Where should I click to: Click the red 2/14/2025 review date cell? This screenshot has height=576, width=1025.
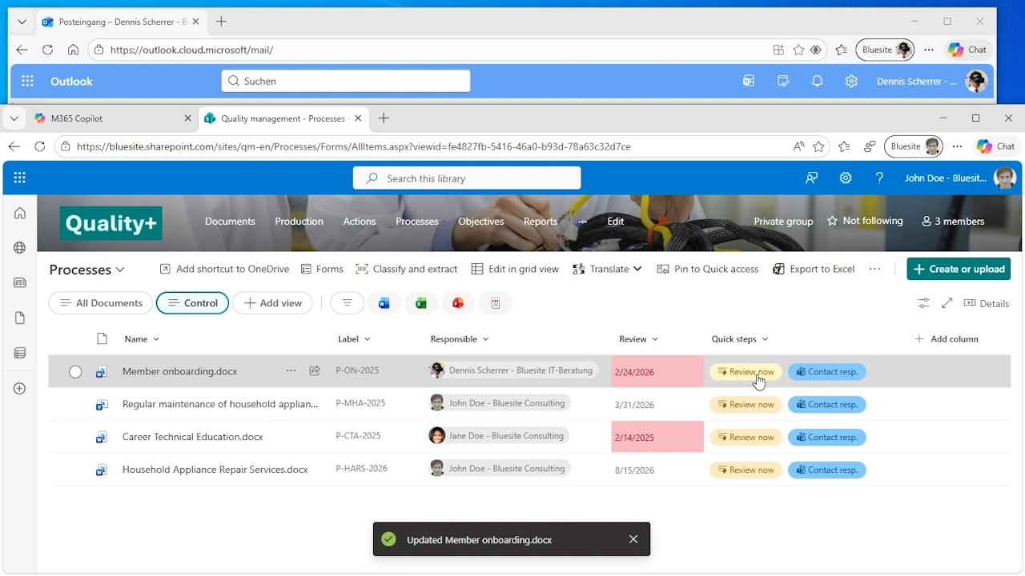click(657, 438)
